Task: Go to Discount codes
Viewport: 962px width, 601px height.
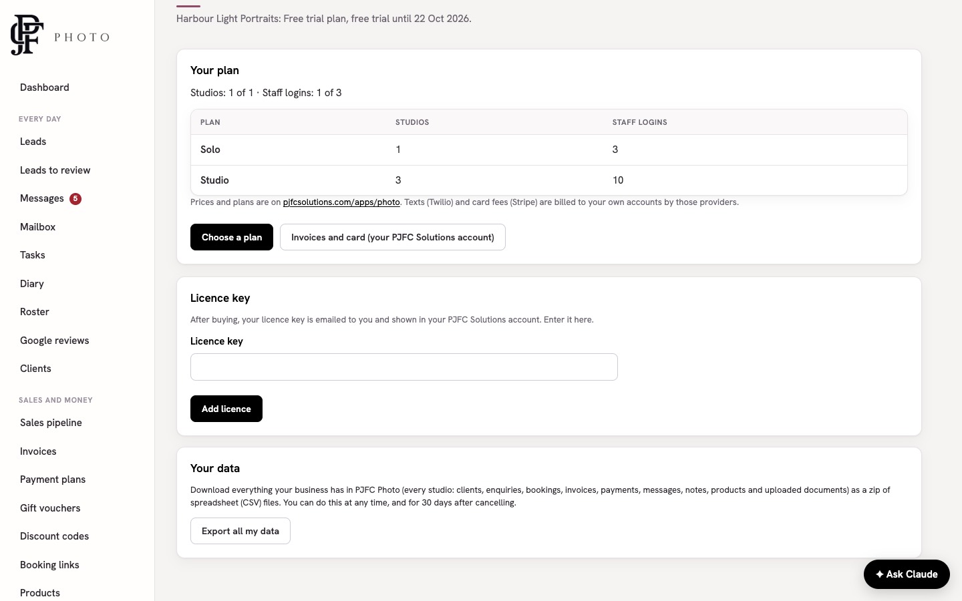Action: (55, 536)
